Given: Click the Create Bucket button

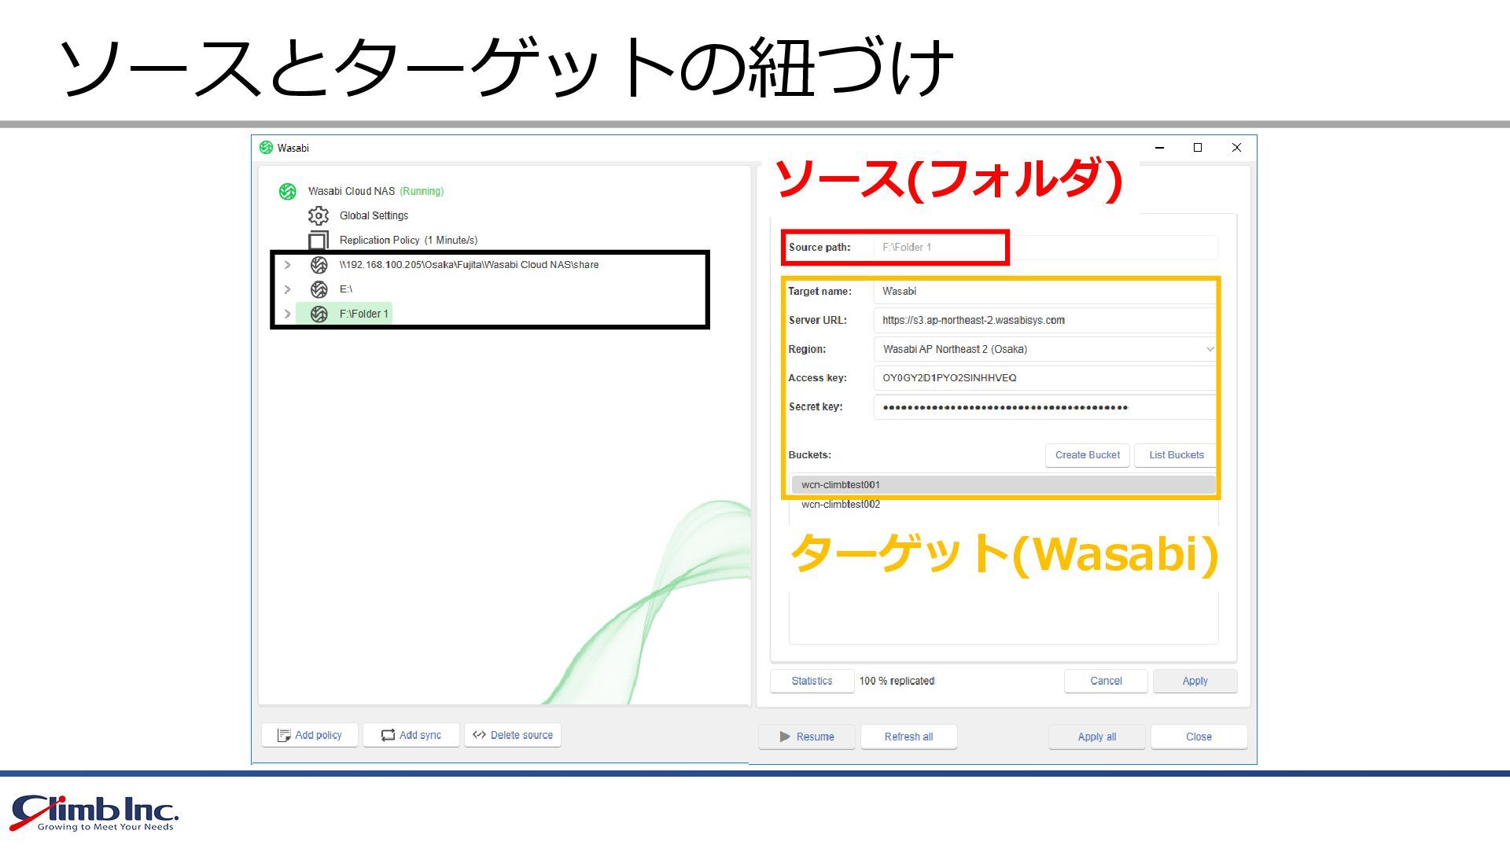Looking at the screenshot, I should 1087,455.
